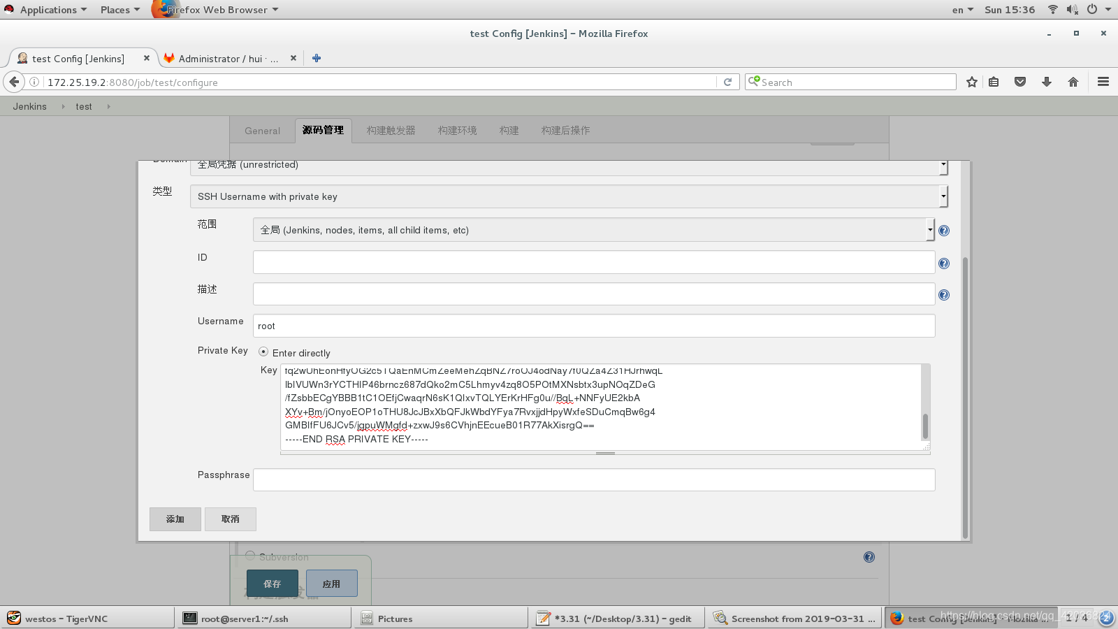Switch to the 构建环境 tab
This screenshot has width=1118, height=629.
(x=457, y=131)
